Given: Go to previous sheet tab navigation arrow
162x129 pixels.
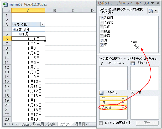Looking at the screenshot, I should click(9, 124).
